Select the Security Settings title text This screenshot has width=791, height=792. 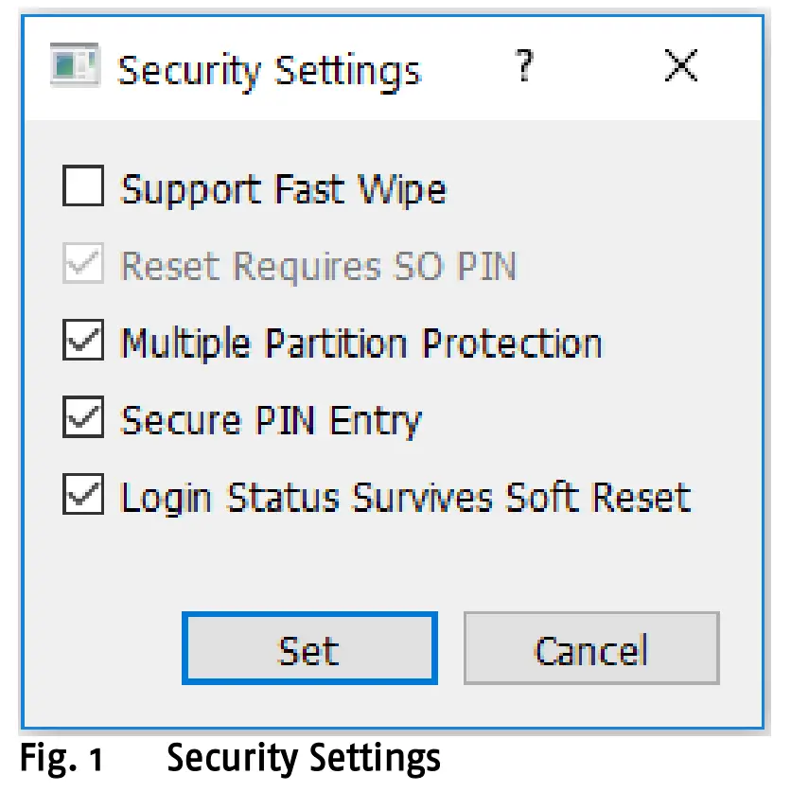click(x=268, y=69)
